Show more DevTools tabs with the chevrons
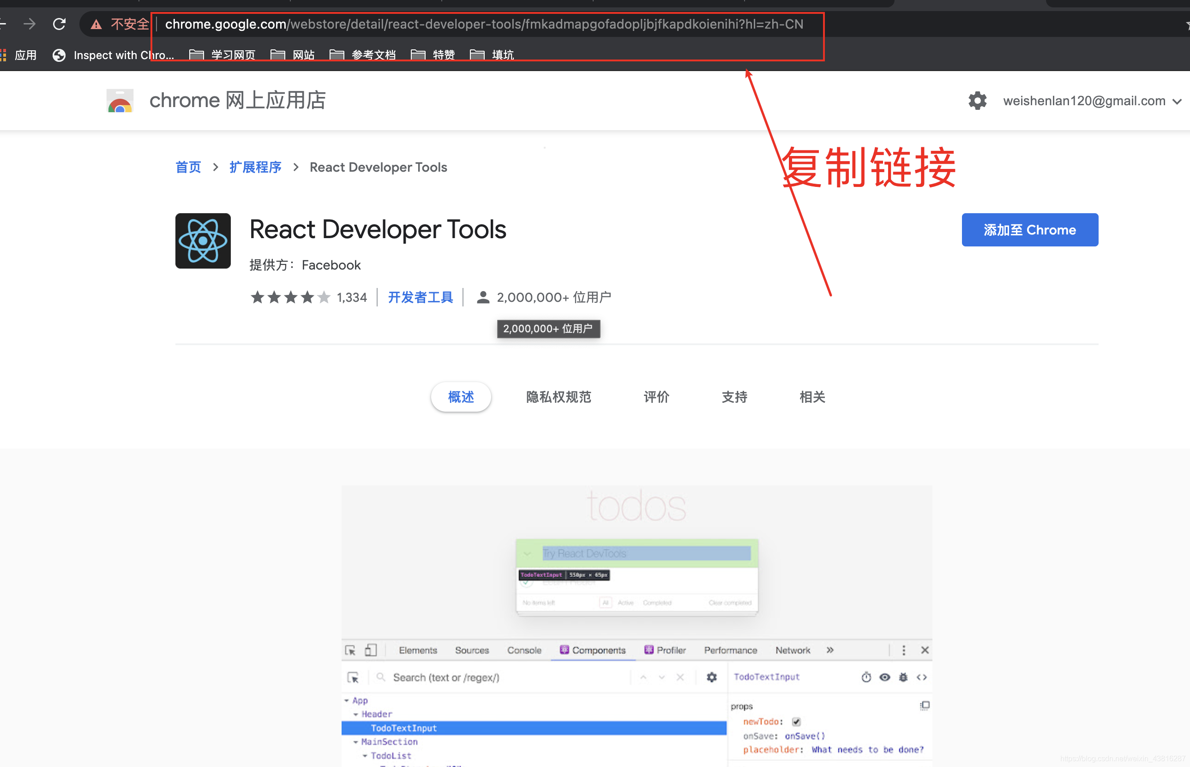 coord(830,650)
